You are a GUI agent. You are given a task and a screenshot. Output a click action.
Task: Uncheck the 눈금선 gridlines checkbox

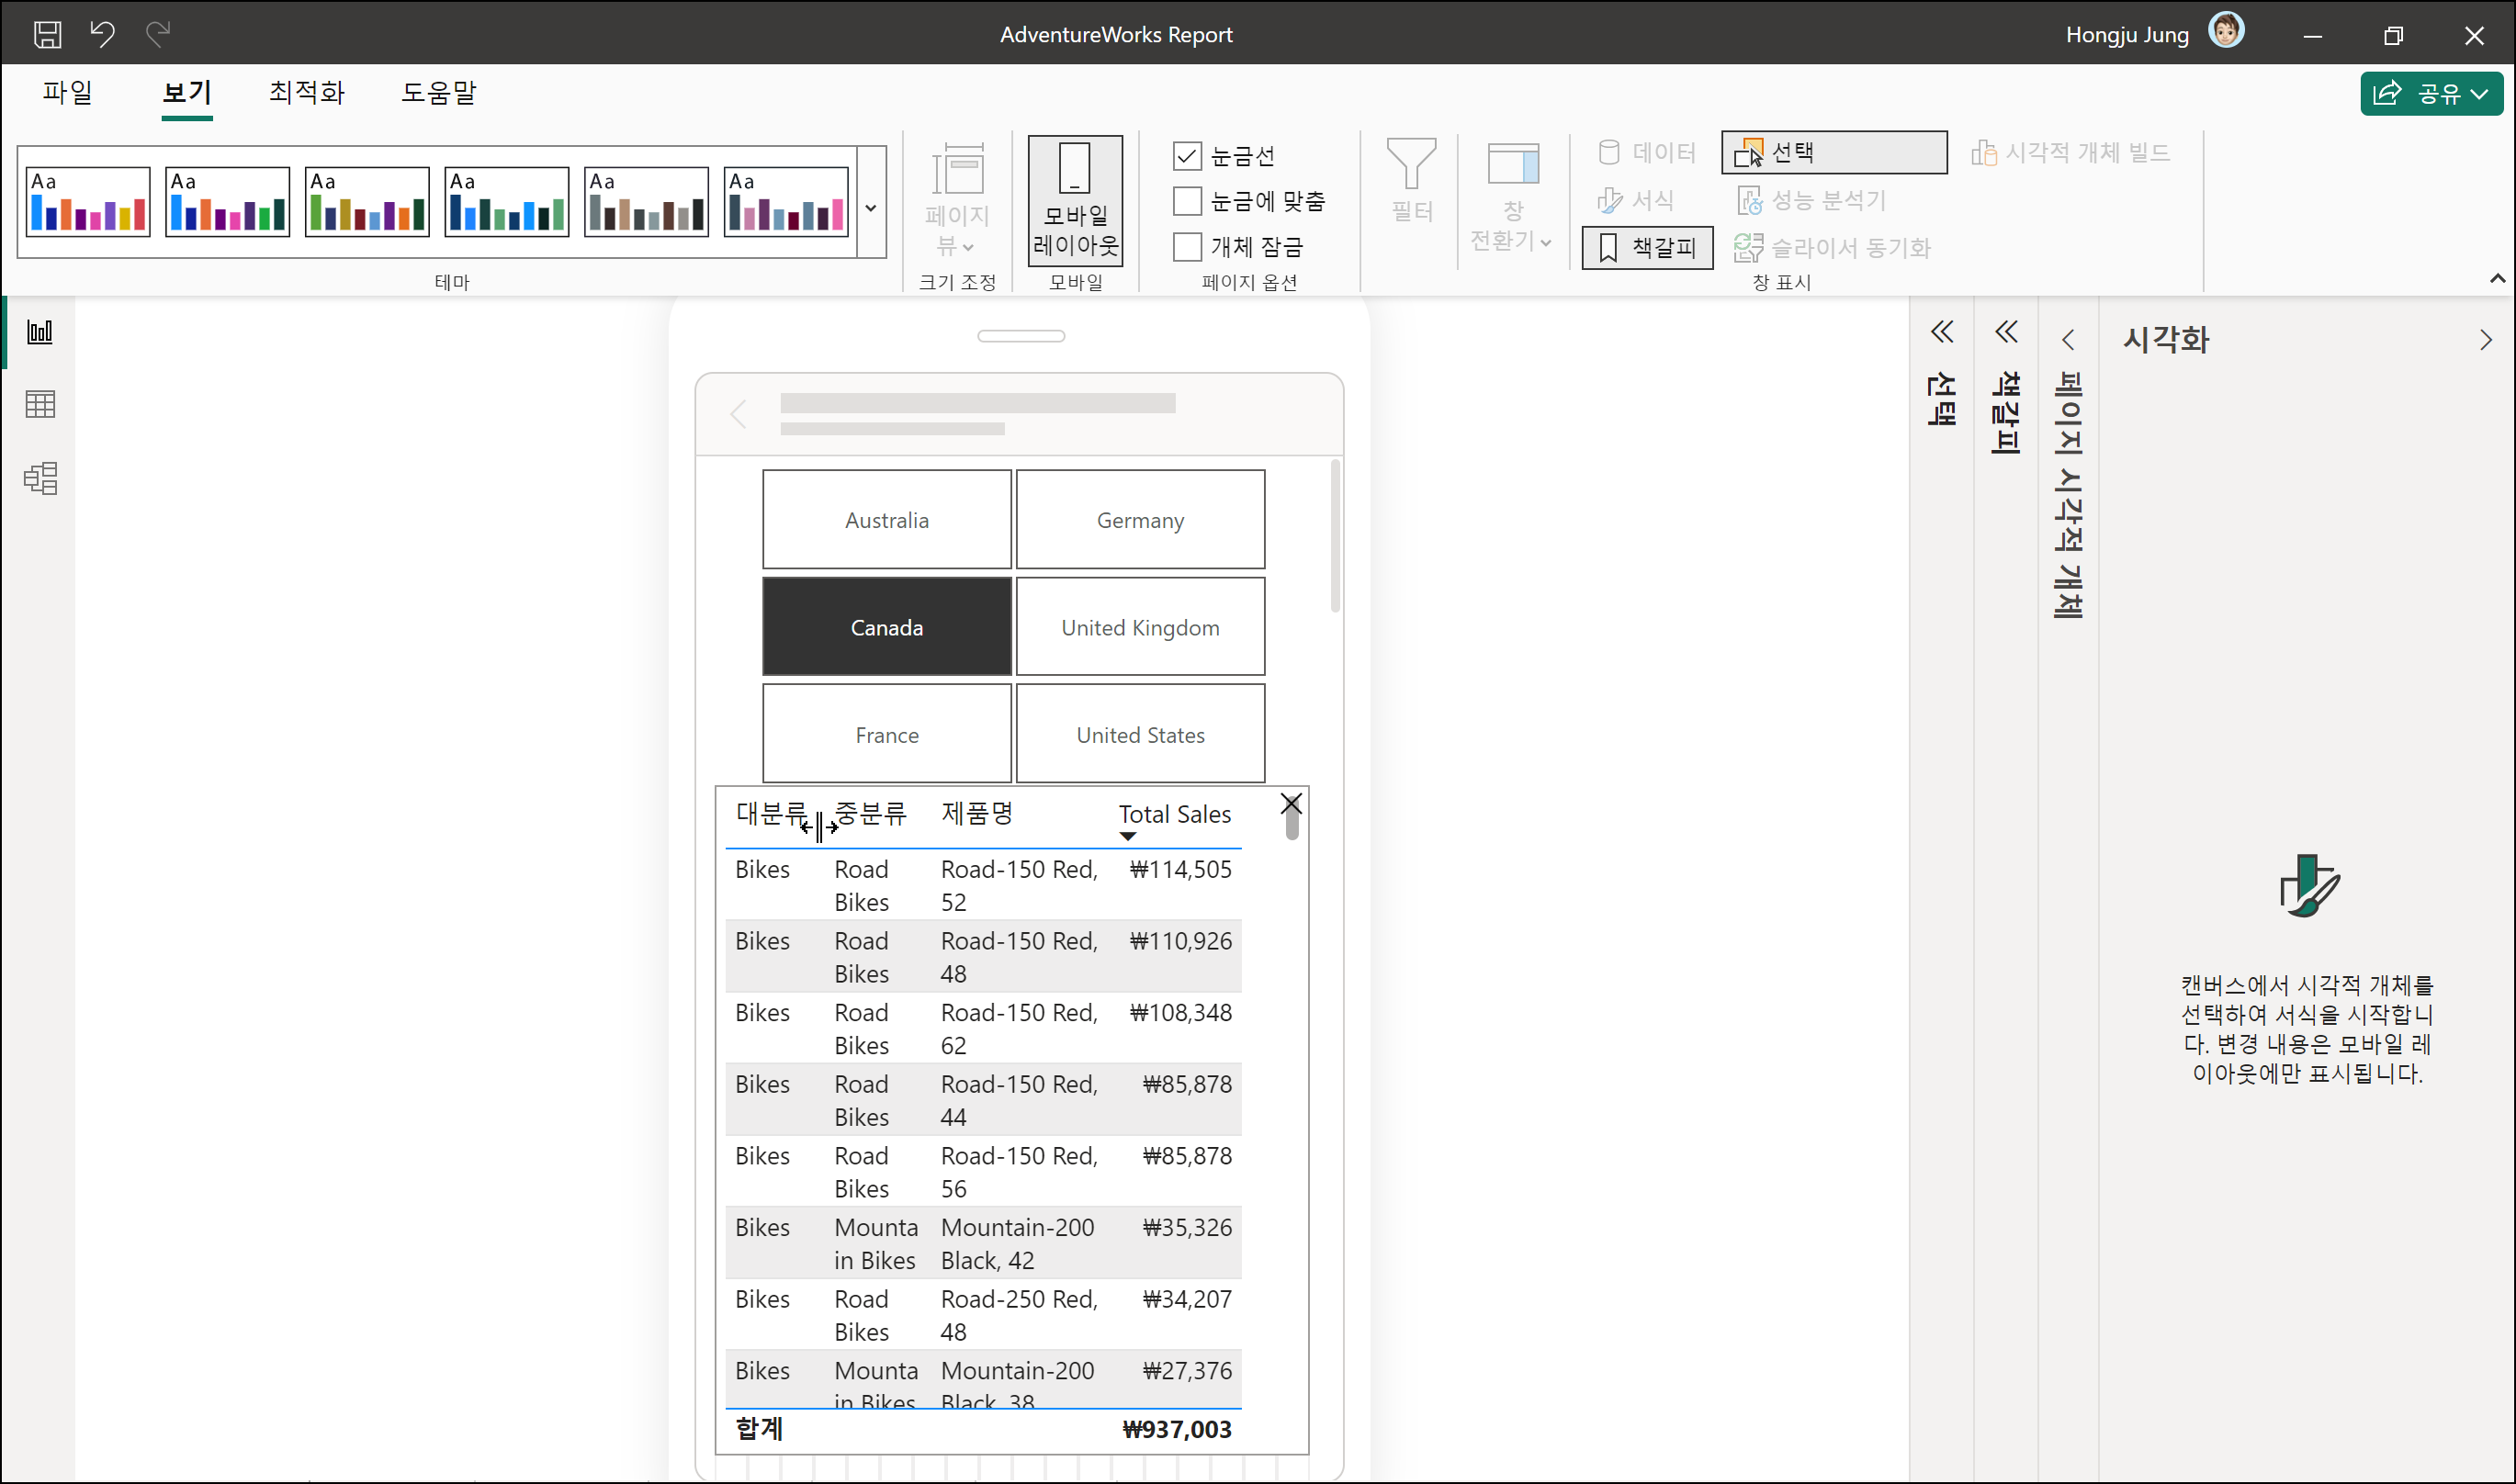[x=1187, y=156]
